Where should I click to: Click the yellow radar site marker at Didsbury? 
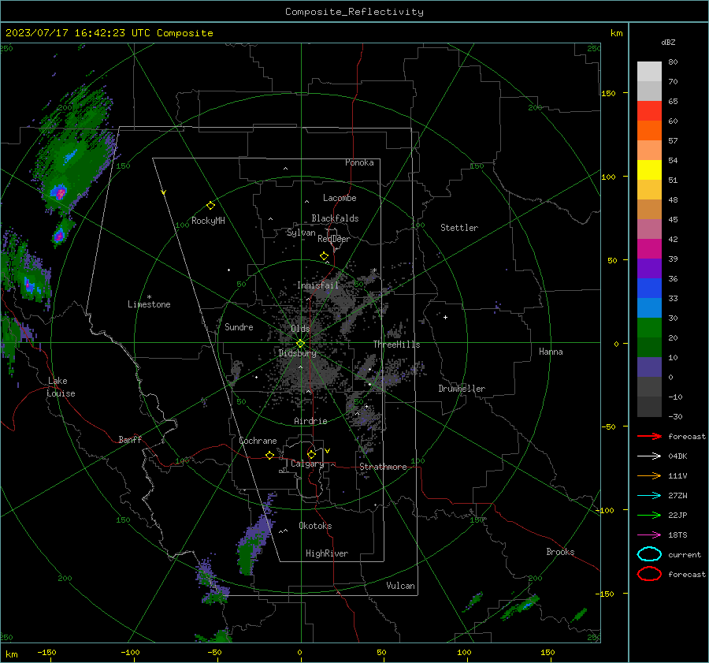point(301,343)
